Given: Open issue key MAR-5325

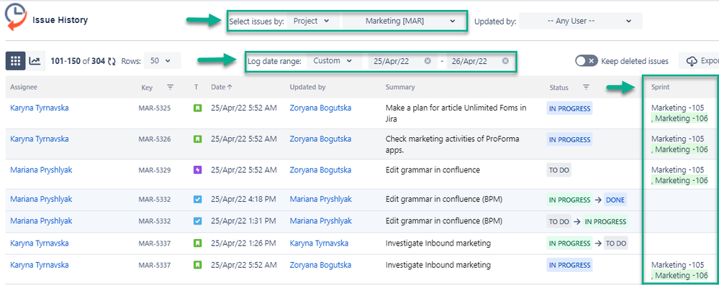Looking at the screenshot, I should click(155, 108).
